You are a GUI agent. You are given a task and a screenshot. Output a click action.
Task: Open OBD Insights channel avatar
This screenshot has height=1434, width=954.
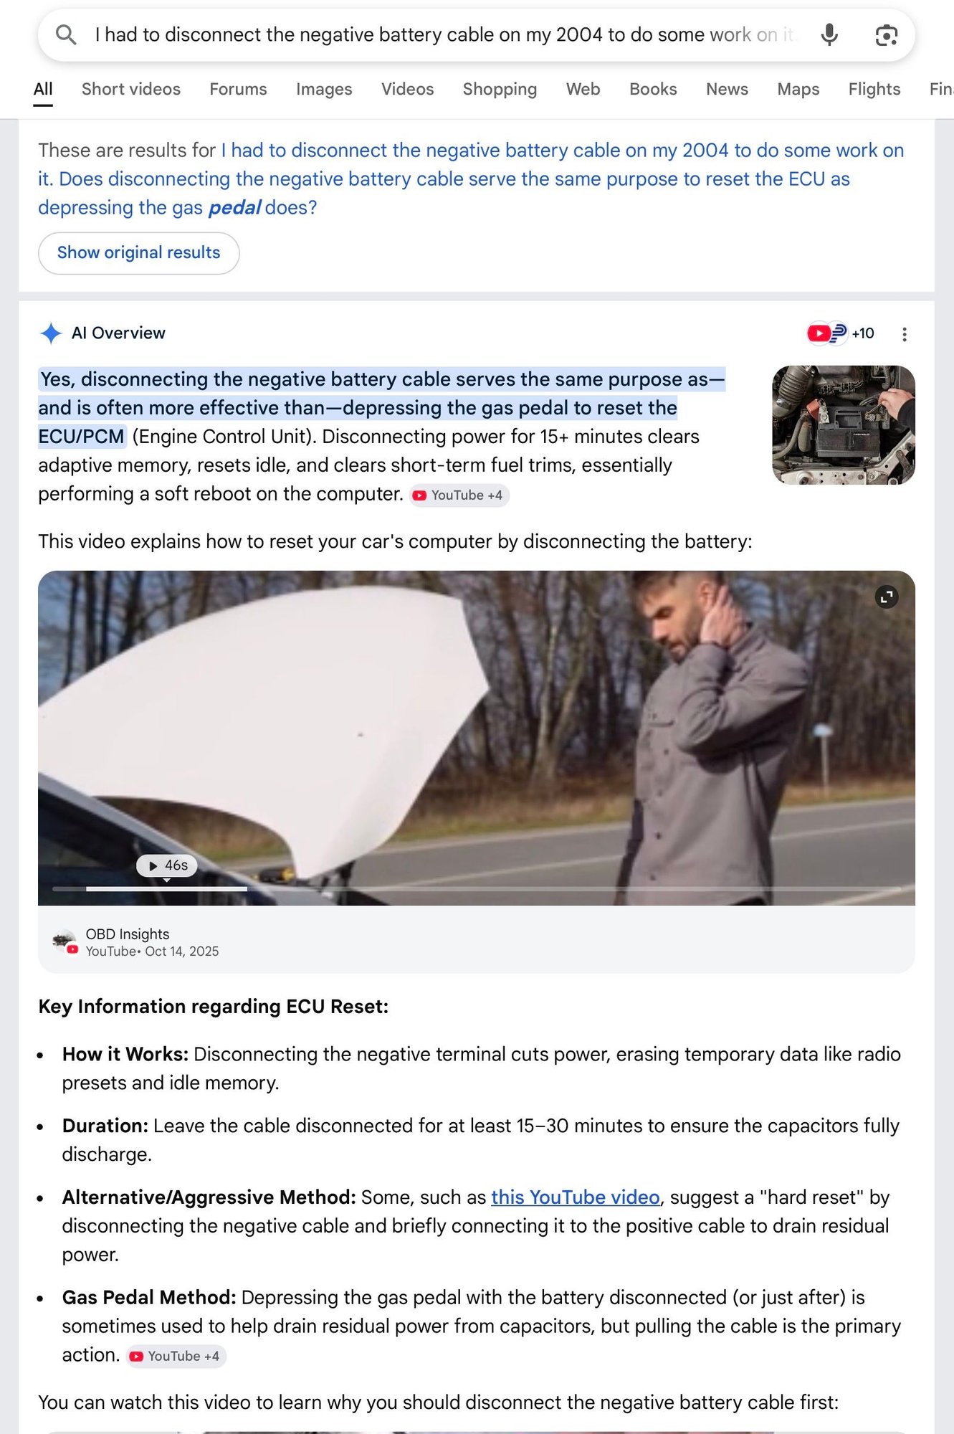tap(65, 941)
